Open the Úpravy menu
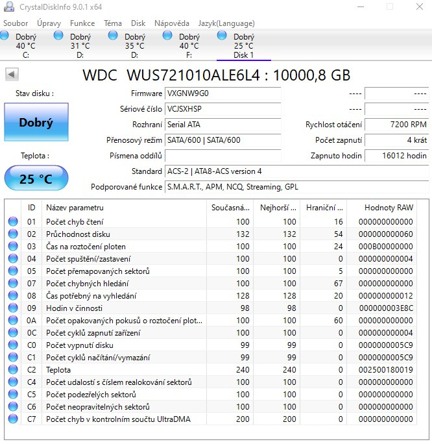The width and height of the screenshot is (432, 444). pyautogui.click(x=49, y=23)
